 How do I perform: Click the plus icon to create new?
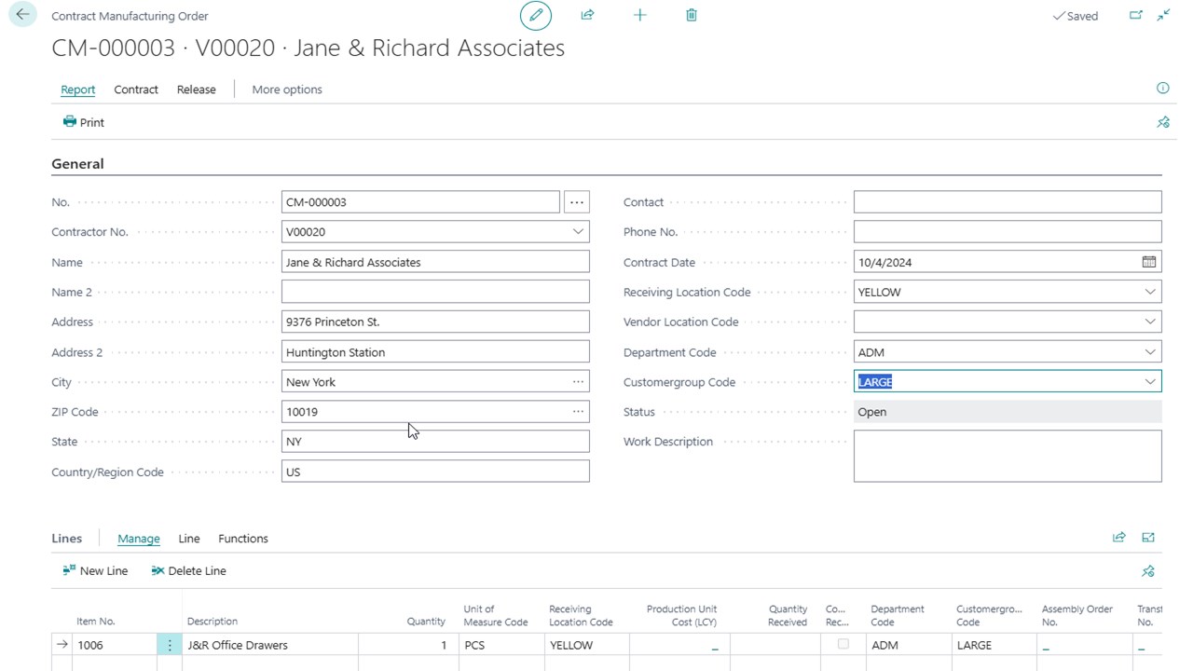pos(640,15)
